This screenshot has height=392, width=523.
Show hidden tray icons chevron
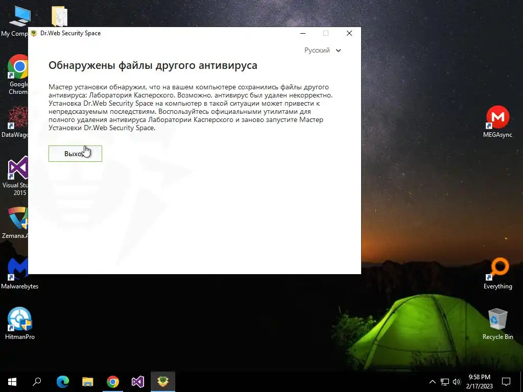(x=432, y=382)
